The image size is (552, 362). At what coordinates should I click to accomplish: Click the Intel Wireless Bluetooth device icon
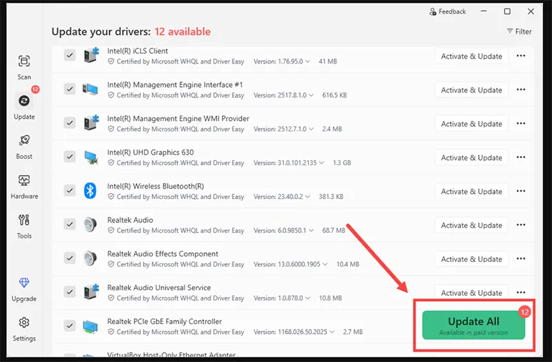point(90,191)
